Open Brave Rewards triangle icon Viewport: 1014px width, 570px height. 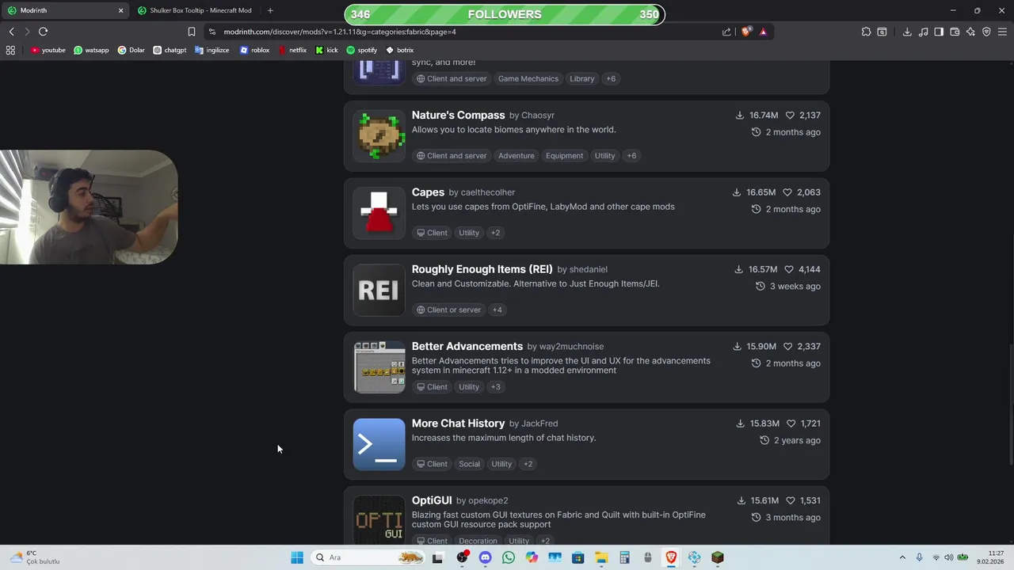[763, 32]
